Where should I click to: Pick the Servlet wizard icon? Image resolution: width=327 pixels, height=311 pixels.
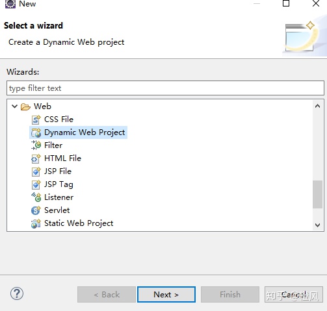click(x=36, y=210)
